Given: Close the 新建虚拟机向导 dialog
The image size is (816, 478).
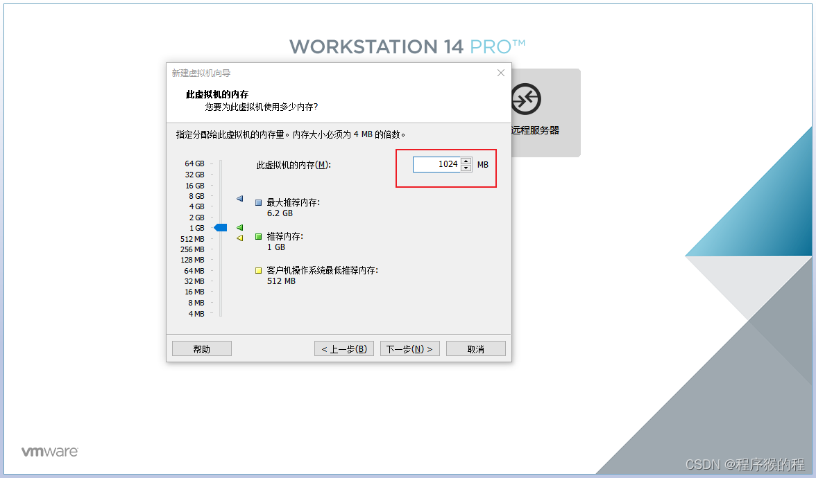Looking at the screenshot, I should [500, 73].
